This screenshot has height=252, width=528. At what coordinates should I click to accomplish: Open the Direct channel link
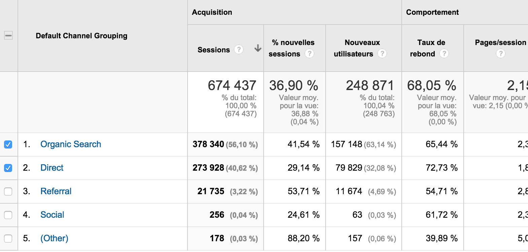click(52, 168)
